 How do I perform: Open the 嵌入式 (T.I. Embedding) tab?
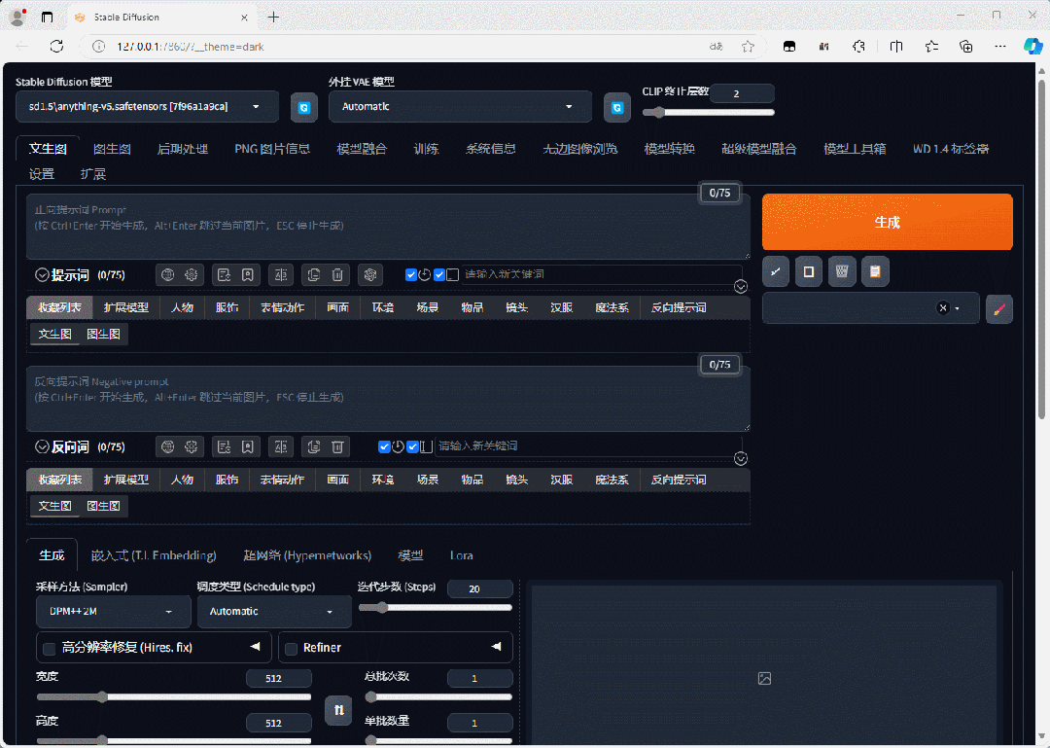pos(154,555)
